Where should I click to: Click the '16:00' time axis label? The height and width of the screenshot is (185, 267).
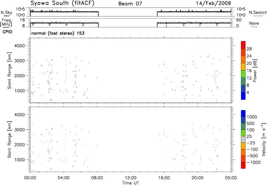pyautogui.click(x=164, y=178)
